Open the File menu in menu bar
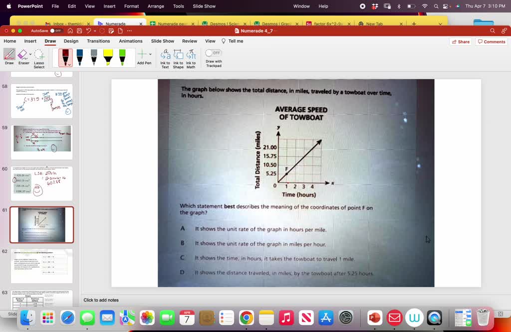Viewport: 511px width, 332px height. point(55,6)
